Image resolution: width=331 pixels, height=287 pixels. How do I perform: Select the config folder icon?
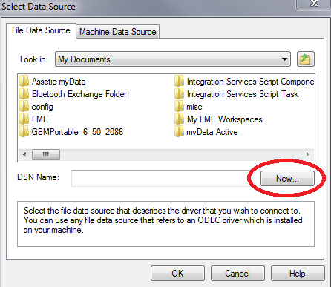pos(24,107)
